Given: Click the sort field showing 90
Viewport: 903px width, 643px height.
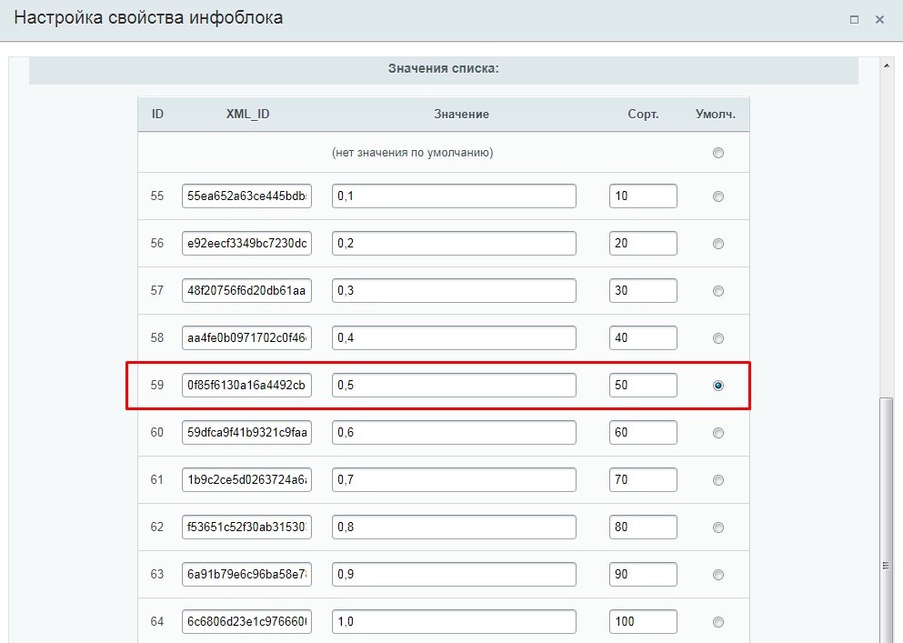Looking at the screenshot, I should 643,575.
